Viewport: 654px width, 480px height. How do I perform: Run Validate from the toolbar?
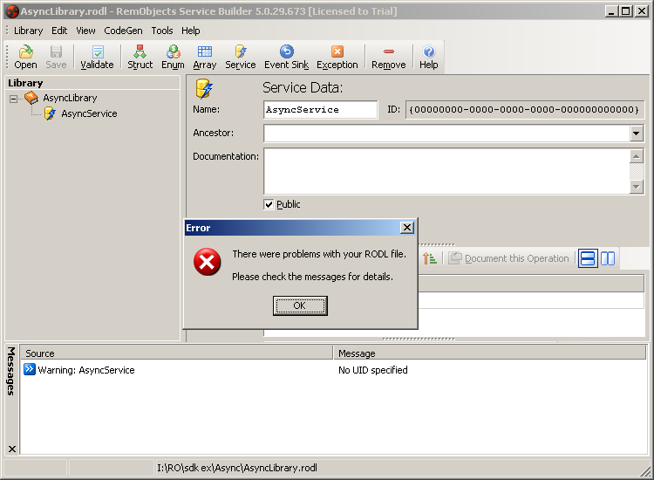coord(97,57)
